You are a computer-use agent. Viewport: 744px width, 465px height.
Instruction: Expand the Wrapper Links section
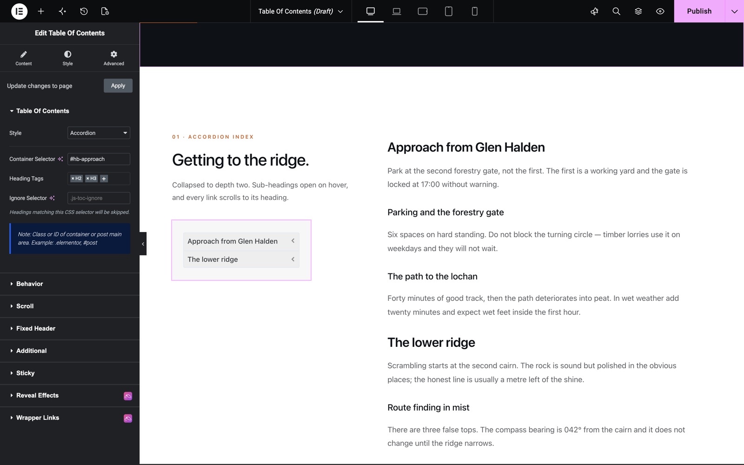pyautogui.click(x=70, y=418)
